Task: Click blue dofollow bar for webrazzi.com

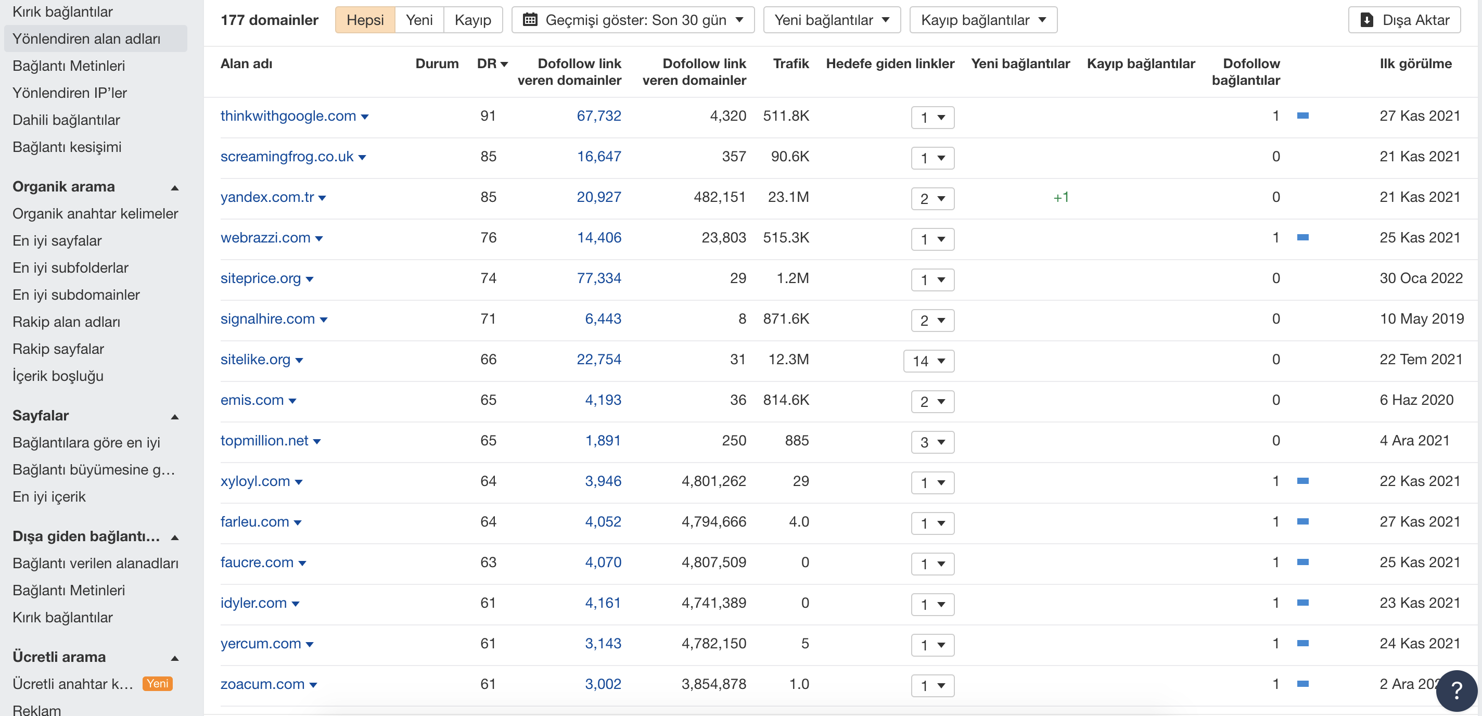Action: coord(1302,237)
